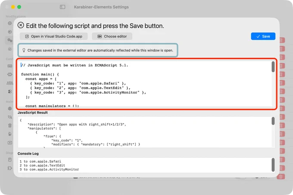
Task: Open the last Diagnostics icon in sidebar
Action: [10, 168]
